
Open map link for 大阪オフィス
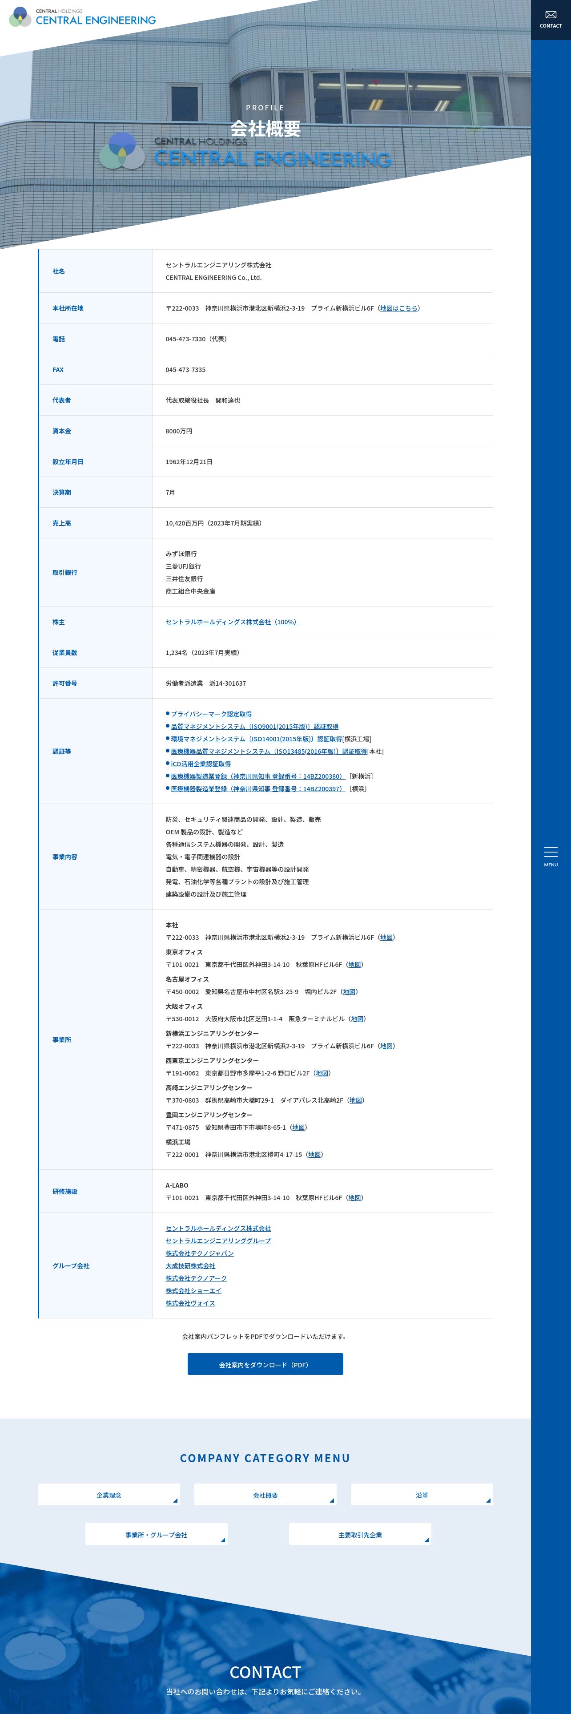[x=357, y=1019]
